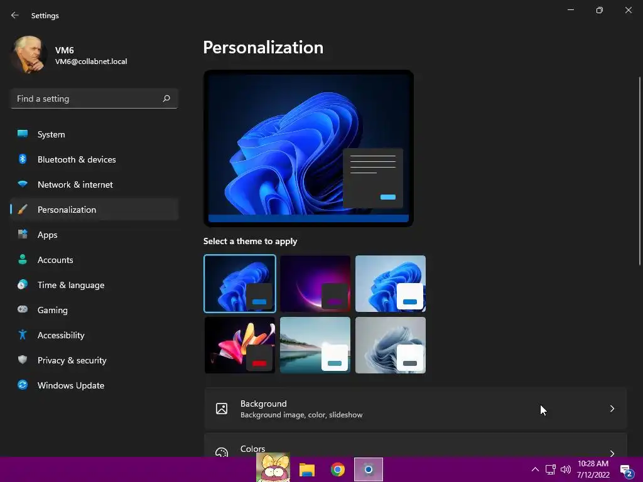Screen dimensions: 643x482
Task: Click the Privacy & security shield icon
Action: click(23, 360)
